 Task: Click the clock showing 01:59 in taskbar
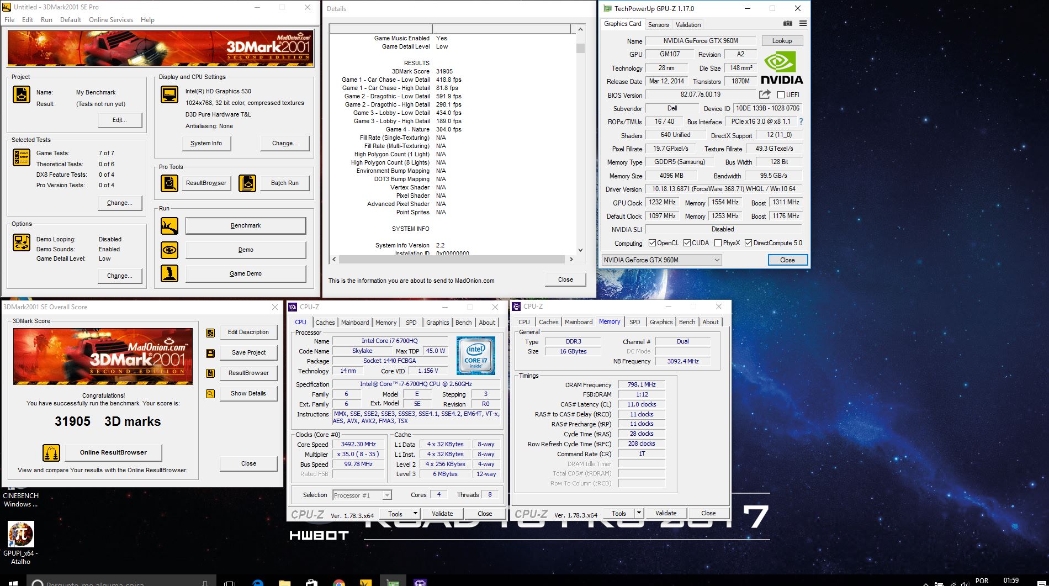pos(1011,580)
